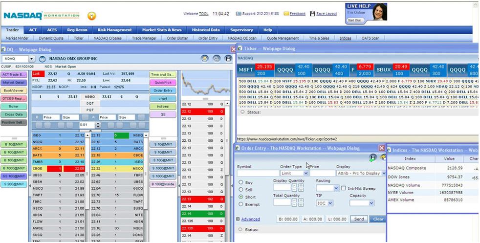Click the save disk icon in DQ dialog
This screenshot has width=480, height=243.
click(228, 59)
